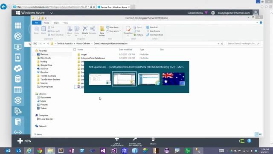Screen dimensions: 273x154
Task: Open Mobile Services icon in Azure sidebar
Action: tap(18, 58)
